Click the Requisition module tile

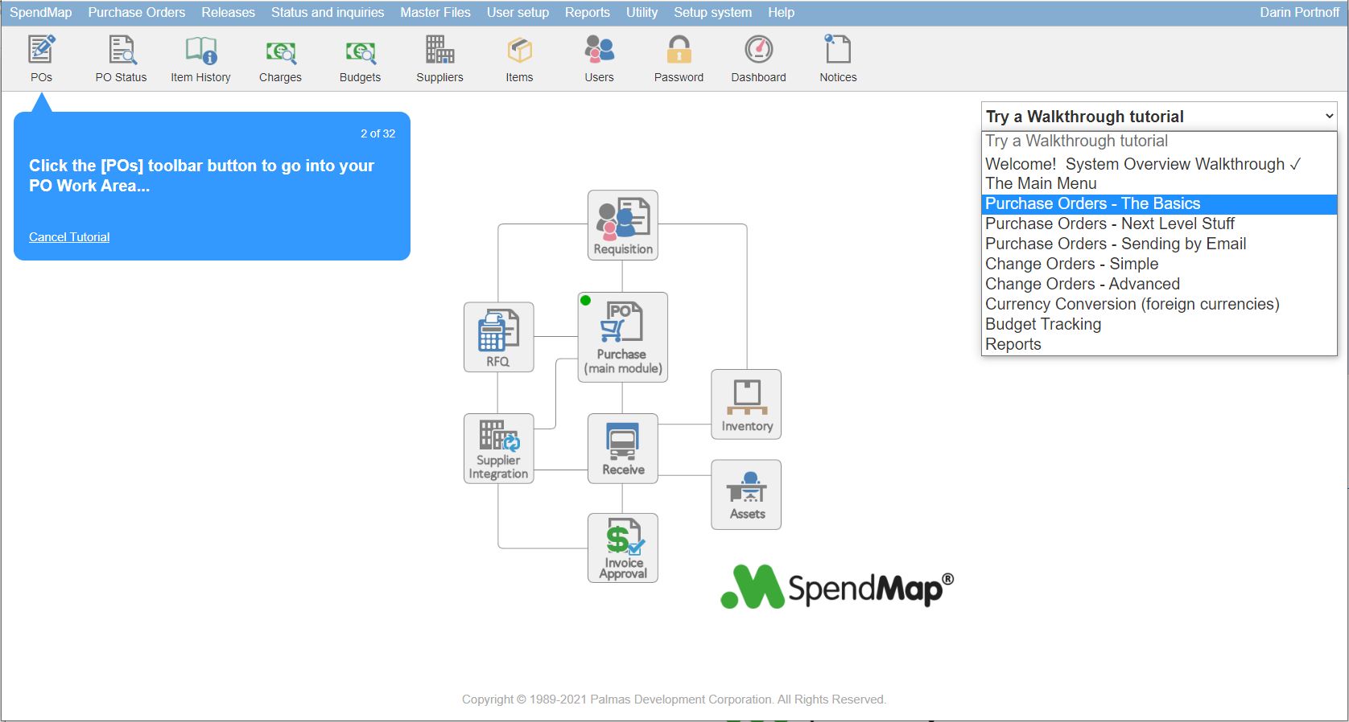click(622, 225)
